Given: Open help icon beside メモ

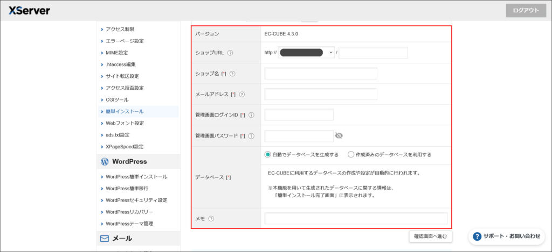Looking at the screenshot, I should (211, 218).
